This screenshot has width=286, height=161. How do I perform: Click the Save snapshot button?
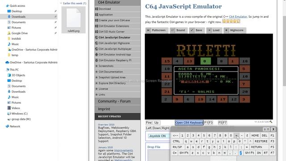[x=197, y=30]
